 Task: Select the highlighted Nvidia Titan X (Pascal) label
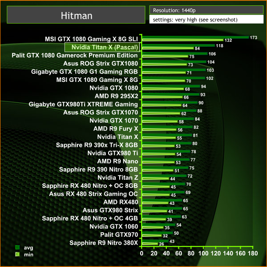tap(102, 47)
